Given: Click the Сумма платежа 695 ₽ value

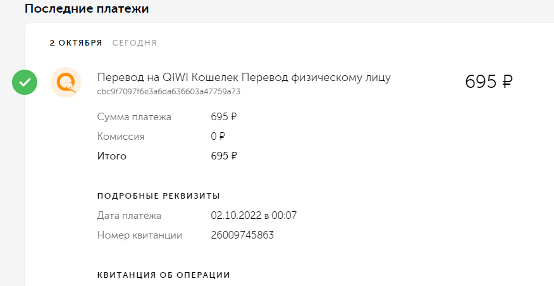Looking at the screenshot, I should [x=224, y=116].
